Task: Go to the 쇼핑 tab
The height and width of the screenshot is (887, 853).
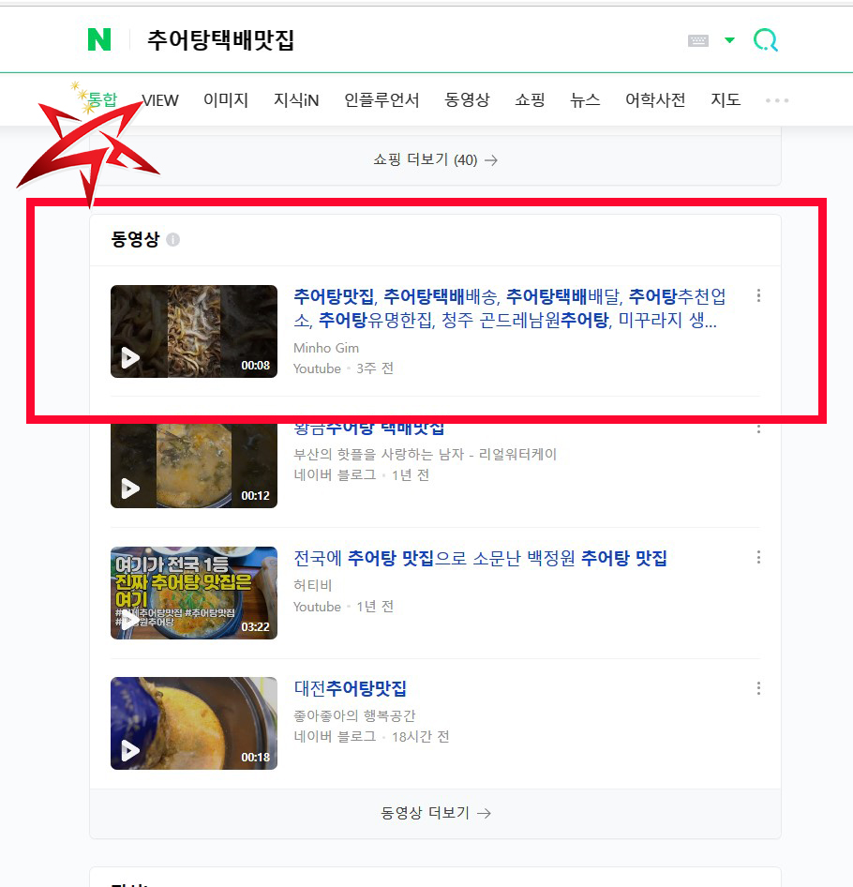Action: coord(530,100)
